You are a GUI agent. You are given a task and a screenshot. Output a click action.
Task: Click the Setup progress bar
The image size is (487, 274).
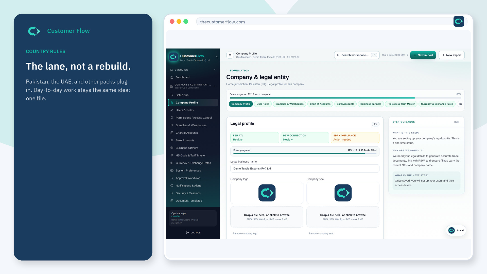[x=345, y=98]
